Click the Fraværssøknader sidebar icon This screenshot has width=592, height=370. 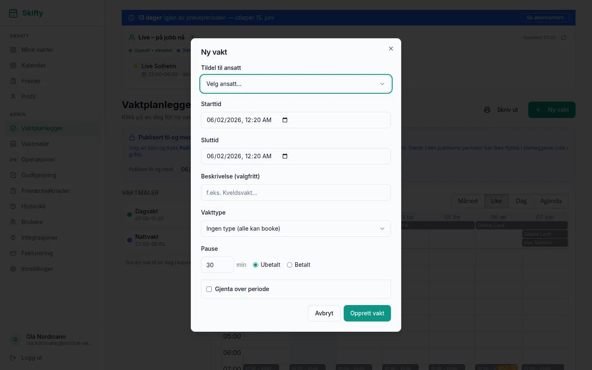click(x=13, y=191)
